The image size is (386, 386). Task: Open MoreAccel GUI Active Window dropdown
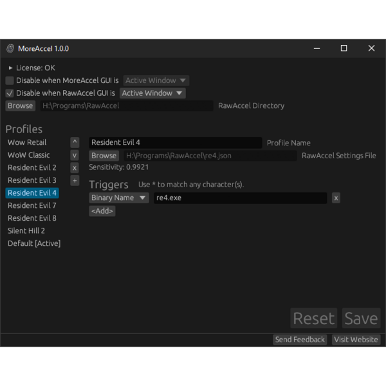click(x=156, y=80)
